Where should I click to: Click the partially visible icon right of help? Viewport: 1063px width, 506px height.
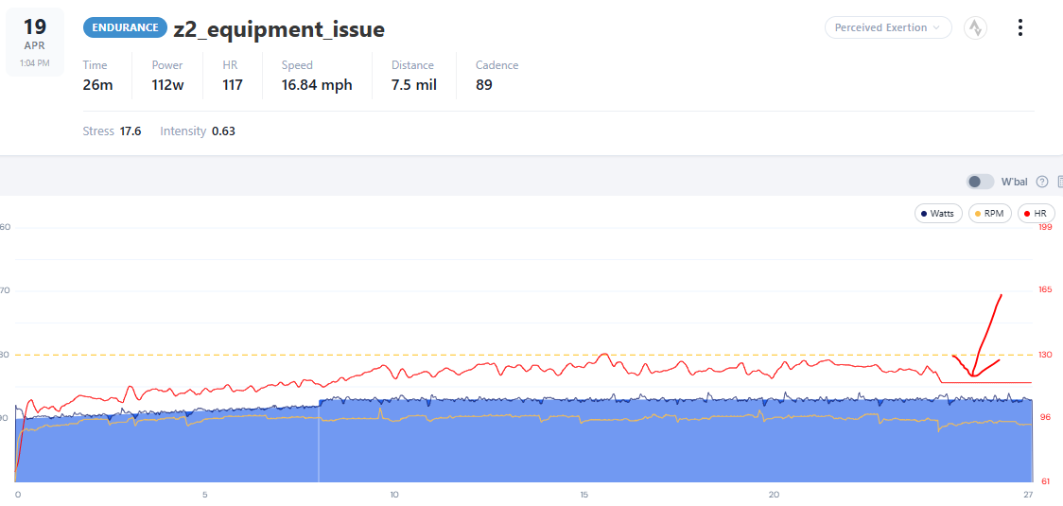pyautogui.click(x=1059, y=182)
